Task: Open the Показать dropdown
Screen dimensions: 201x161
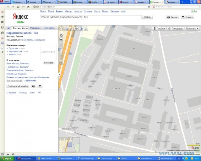Action: 192,29
